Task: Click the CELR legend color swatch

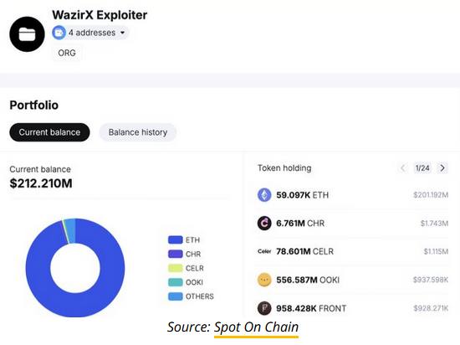Action: click(176, 268)
